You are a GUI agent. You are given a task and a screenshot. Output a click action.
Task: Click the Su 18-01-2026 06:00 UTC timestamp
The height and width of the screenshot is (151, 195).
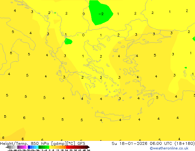[142, 144]
